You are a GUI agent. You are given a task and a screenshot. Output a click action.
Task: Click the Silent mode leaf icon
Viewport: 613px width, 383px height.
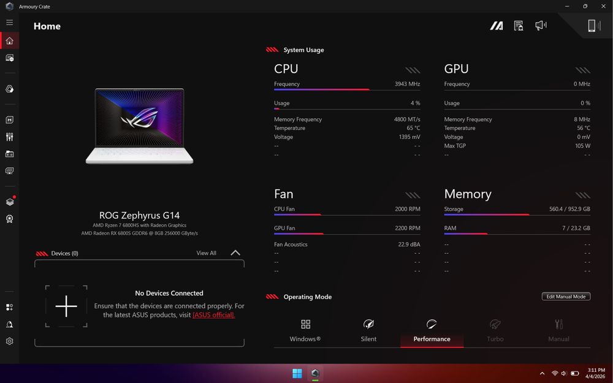tap(368, 324)
